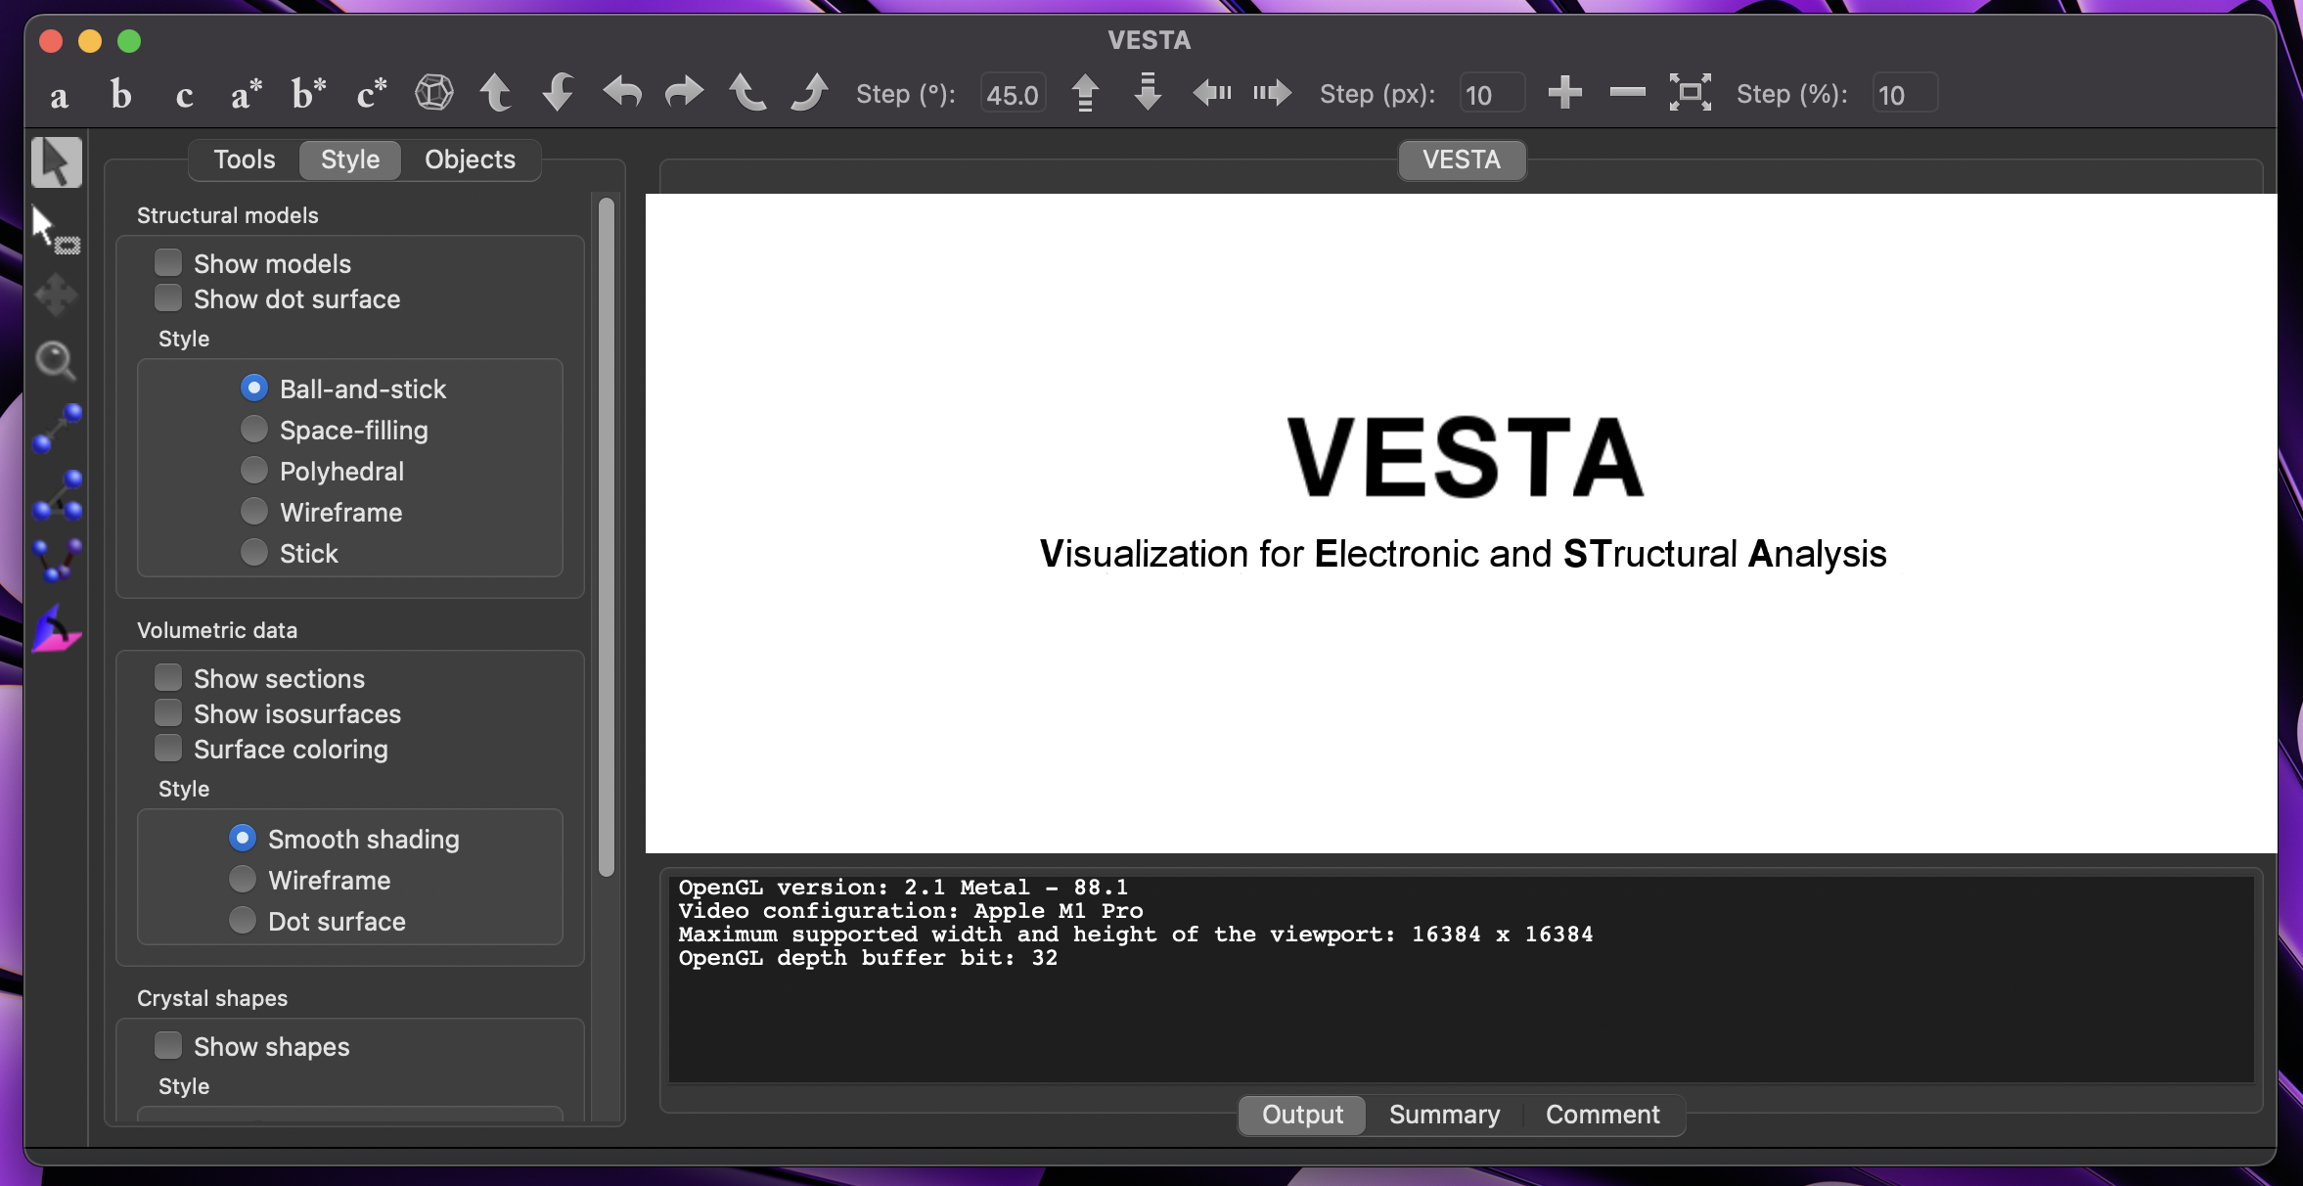Image resolution: width=2303 pixels, height=1186 pixels.
Task: Rotate counterclockwise with the toolbar icon
Action: click(x=747, y=94)
